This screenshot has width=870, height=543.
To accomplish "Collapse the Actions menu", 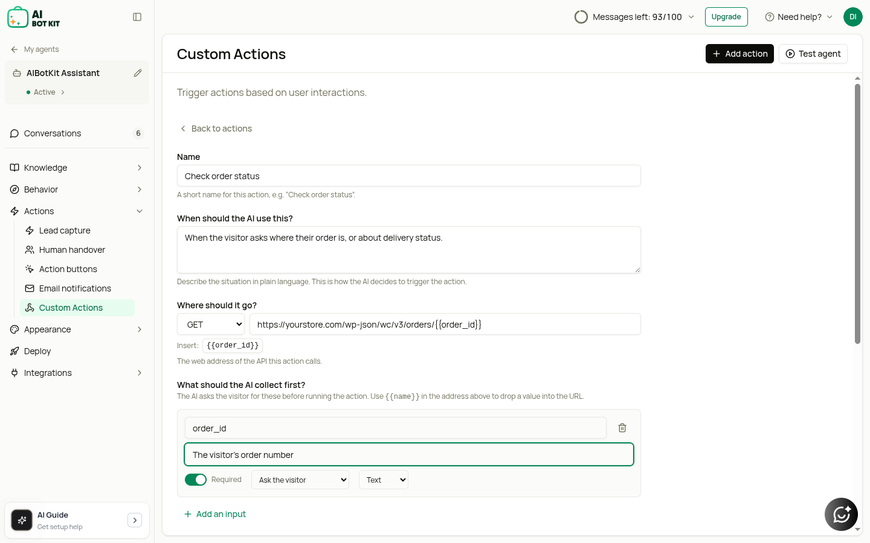I will tap(77, 211).
